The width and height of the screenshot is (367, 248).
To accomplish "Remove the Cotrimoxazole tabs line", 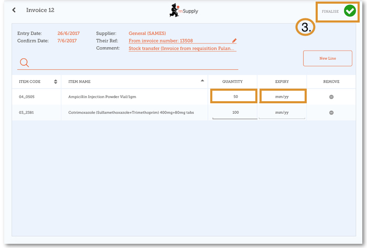I will point(331,113).
